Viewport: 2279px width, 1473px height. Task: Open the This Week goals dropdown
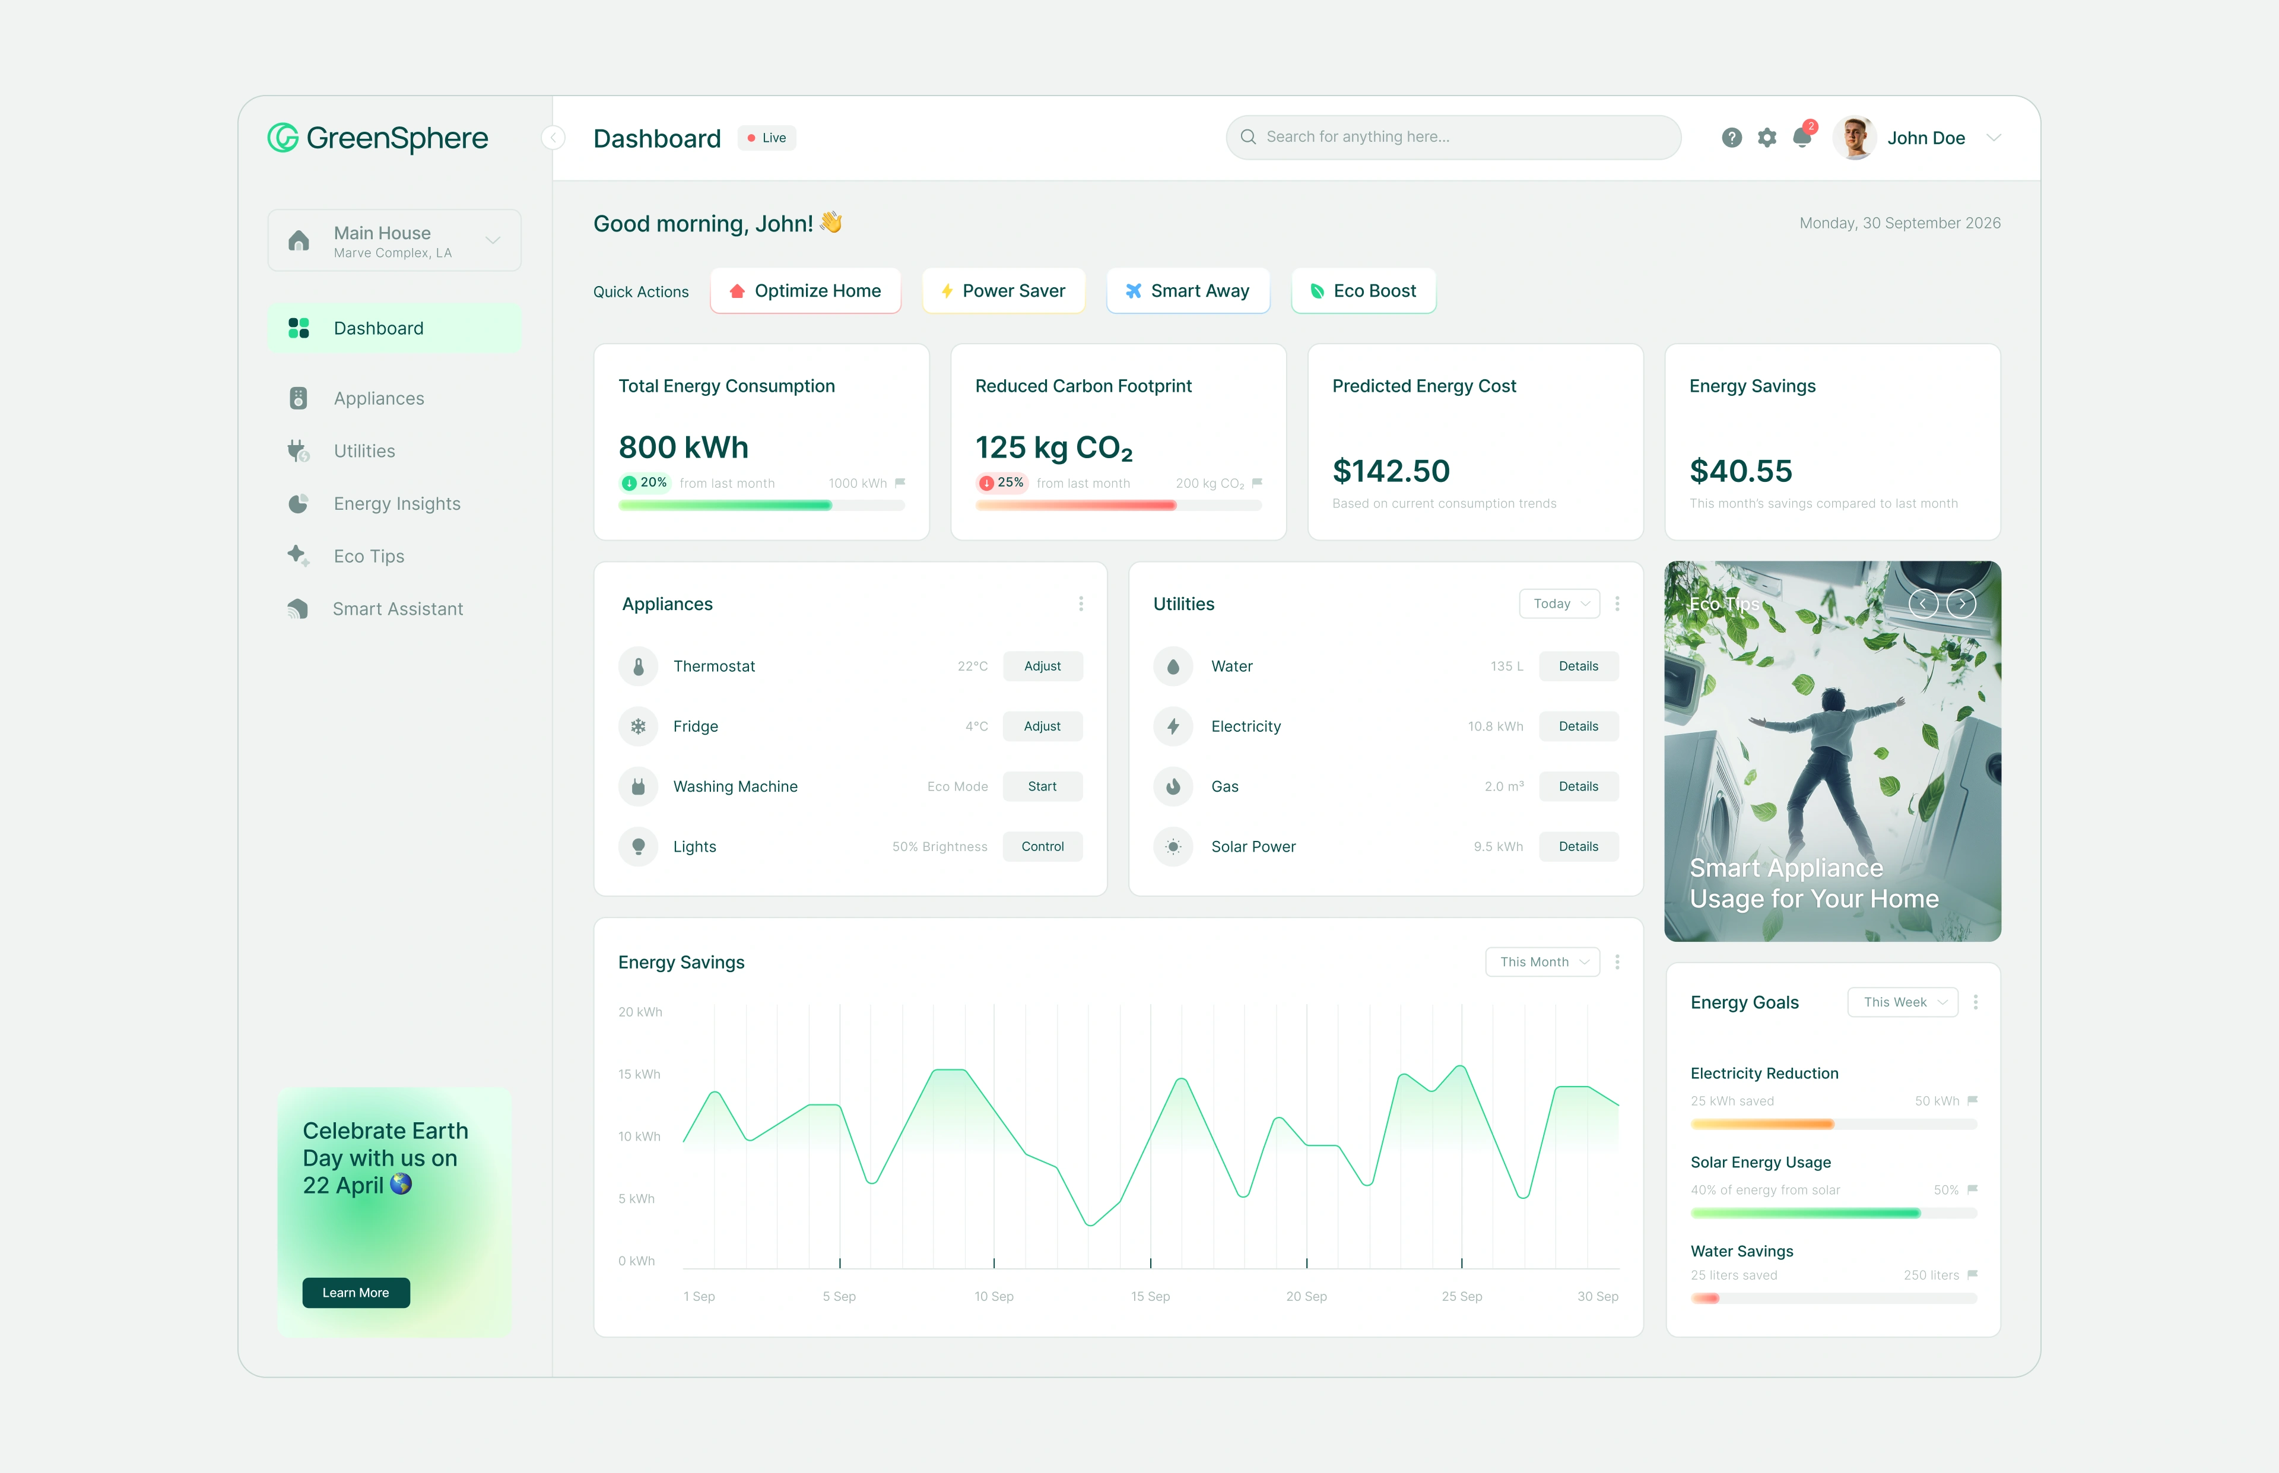click(1902, 1001)
